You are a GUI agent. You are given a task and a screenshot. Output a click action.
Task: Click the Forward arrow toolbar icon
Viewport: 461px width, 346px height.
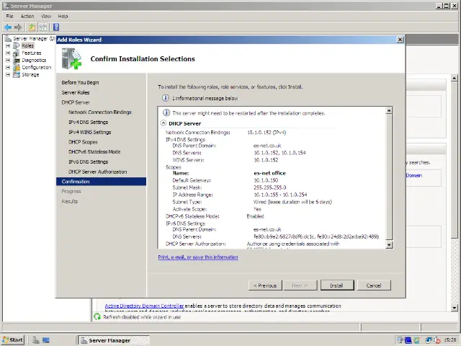click(18, 27)
